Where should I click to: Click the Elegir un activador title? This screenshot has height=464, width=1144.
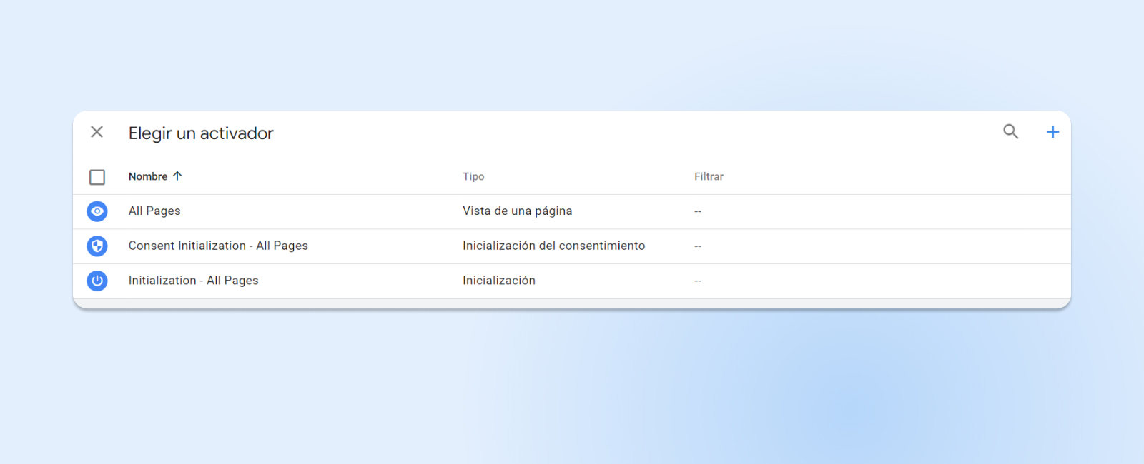click(x=201, y=133)
